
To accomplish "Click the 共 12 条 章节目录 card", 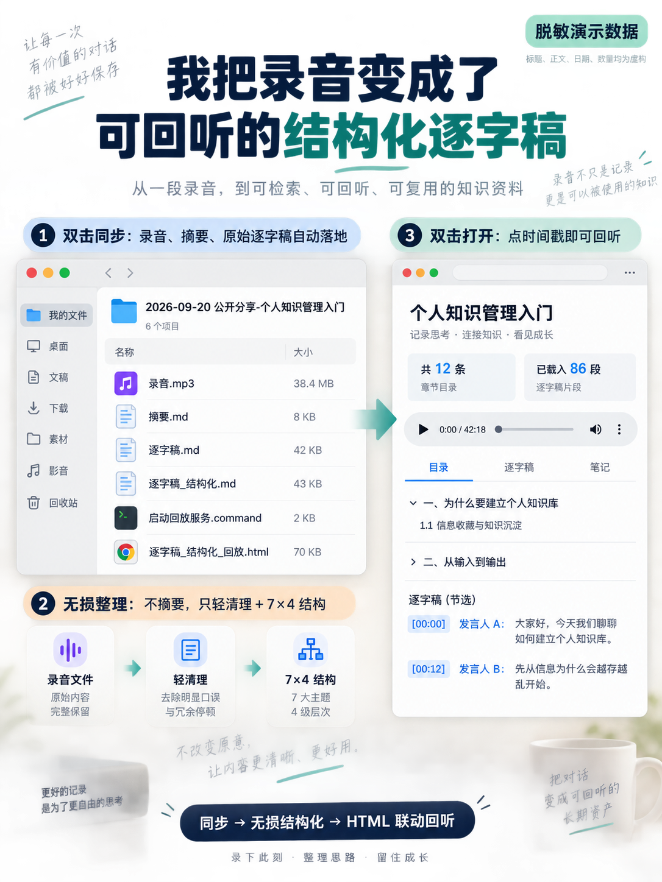I will coord(461,377).
